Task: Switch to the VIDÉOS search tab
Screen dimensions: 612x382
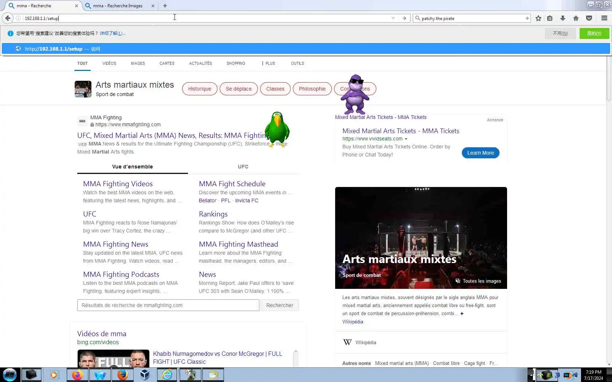Action: tap(109, 63)
